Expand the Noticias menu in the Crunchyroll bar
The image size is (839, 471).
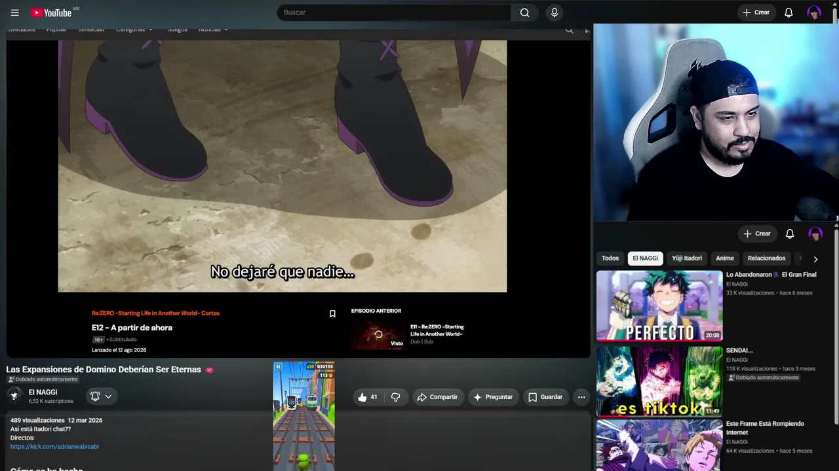click(x=214, y=29)
